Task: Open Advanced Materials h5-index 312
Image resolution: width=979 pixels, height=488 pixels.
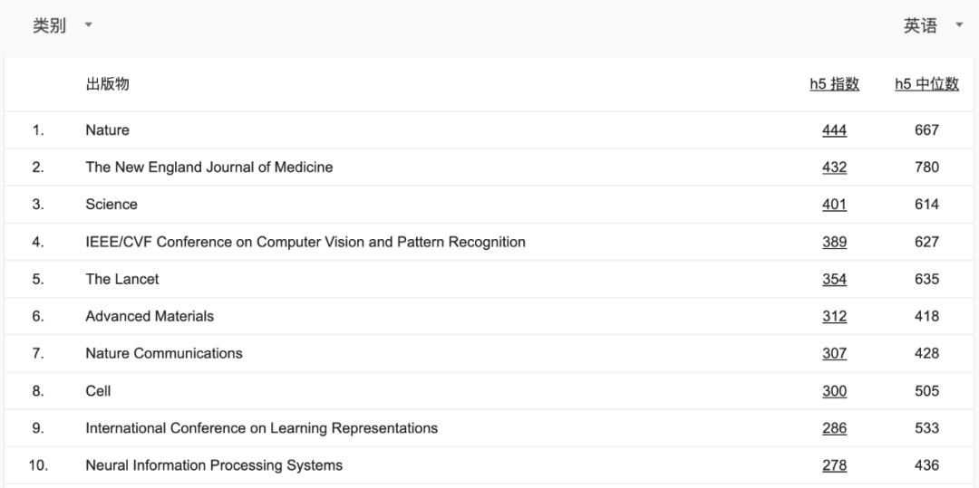Action: pyautogui.click(x=834, y=316)
